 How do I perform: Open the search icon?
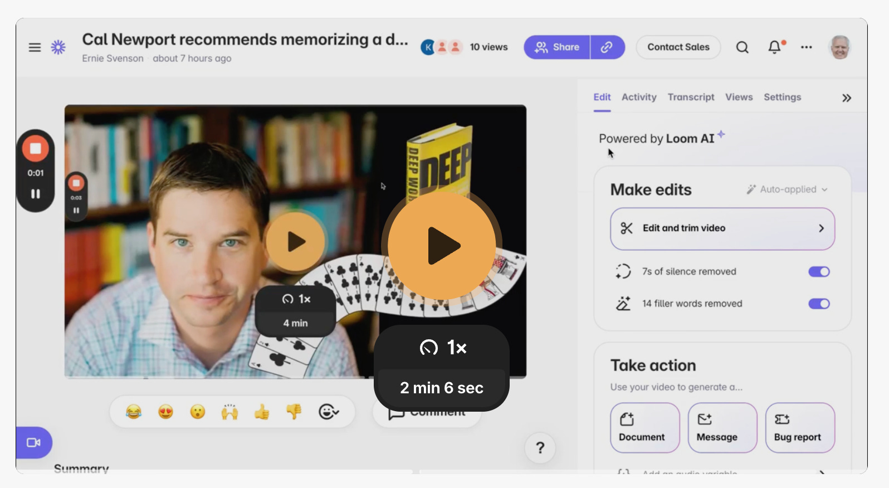[x=742, y=47]
